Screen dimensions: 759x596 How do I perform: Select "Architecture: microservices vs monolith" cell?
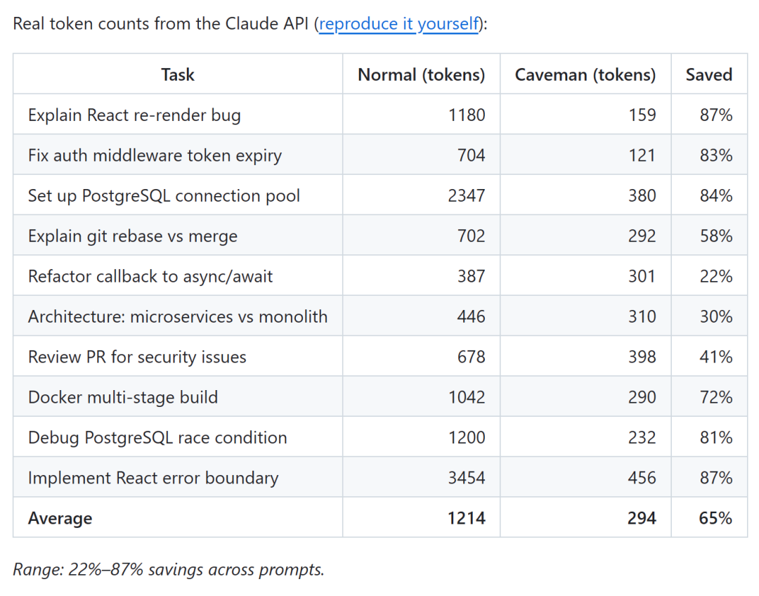point(178,317)
